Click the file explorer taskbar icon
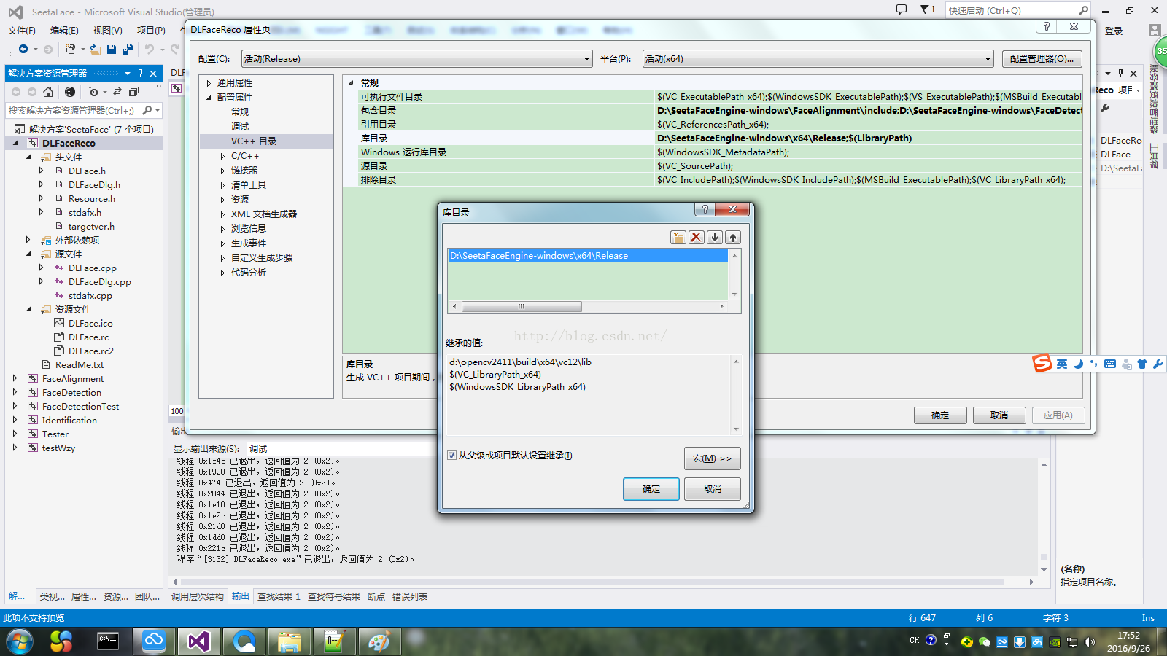Image resolution: width=1167 pixels, height=656 pixels. pyautogui.click(x=290, y=641)
